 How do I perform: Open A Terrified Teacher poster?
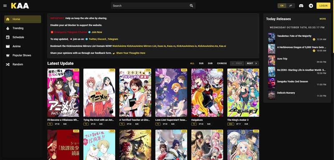click(135, 93)
